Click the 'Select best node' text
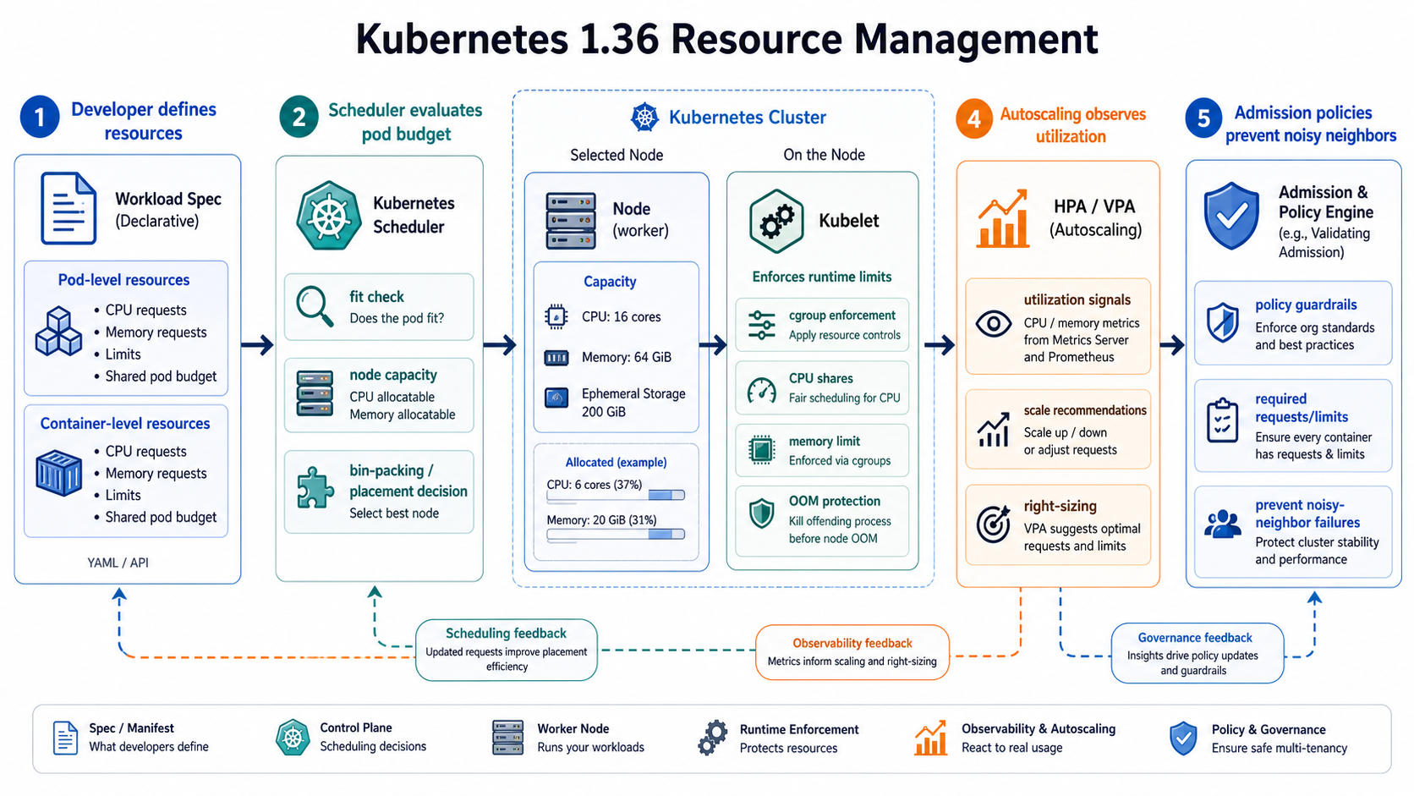Screen dimensions: 1414x796 (394, 513)
